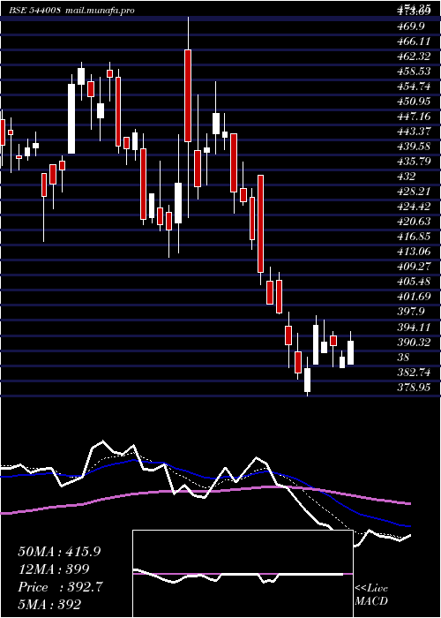Click the 466.11 price axis label

click(x=412, y=41)
